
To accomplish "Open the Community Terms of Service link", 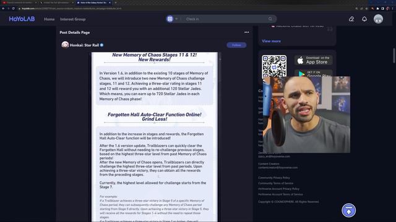I will coord(275,183).
